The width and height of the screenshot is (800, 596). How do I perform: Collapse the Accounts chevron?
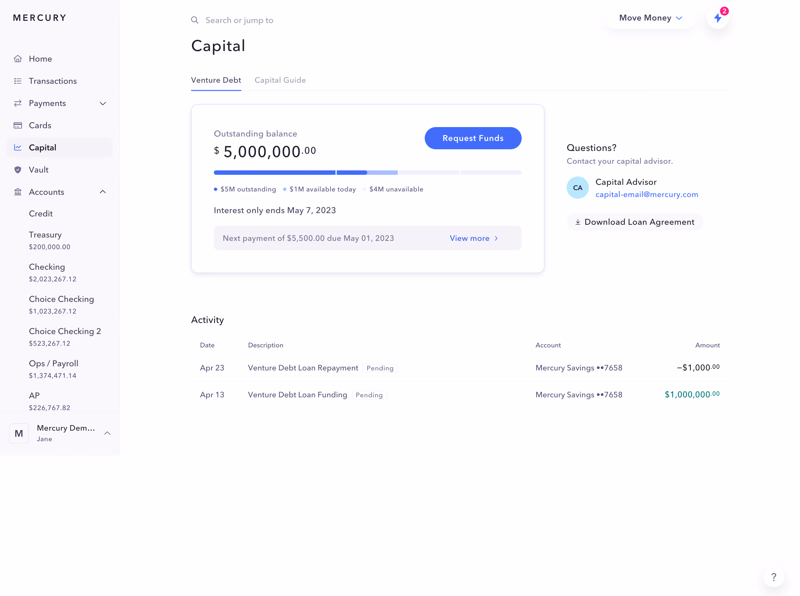pos(103,192)
